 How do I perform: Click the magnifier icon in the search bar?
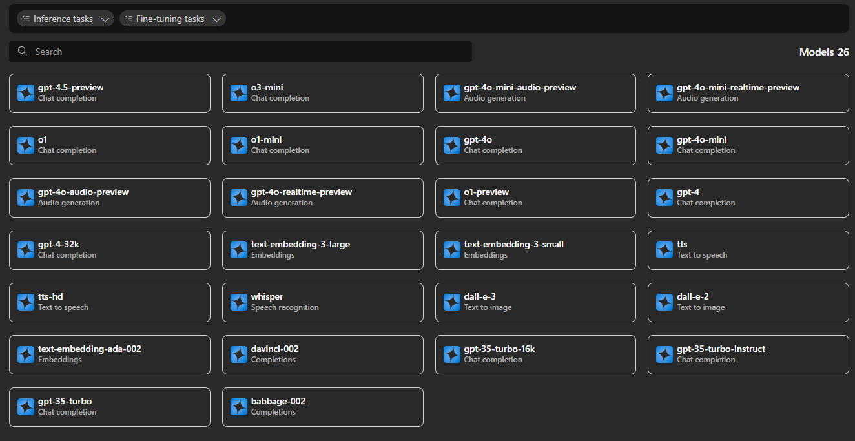pyautogui.click(x=23, y=52)
